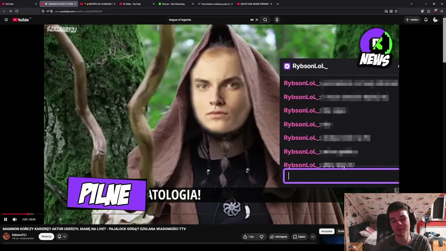Open the browser account profile icon
This screenshot has width=446, height=251.
[422, 11]
